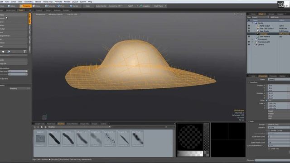Open the Colors bottom tab
The height and width of the screenshot is (163, 290).
104,124
